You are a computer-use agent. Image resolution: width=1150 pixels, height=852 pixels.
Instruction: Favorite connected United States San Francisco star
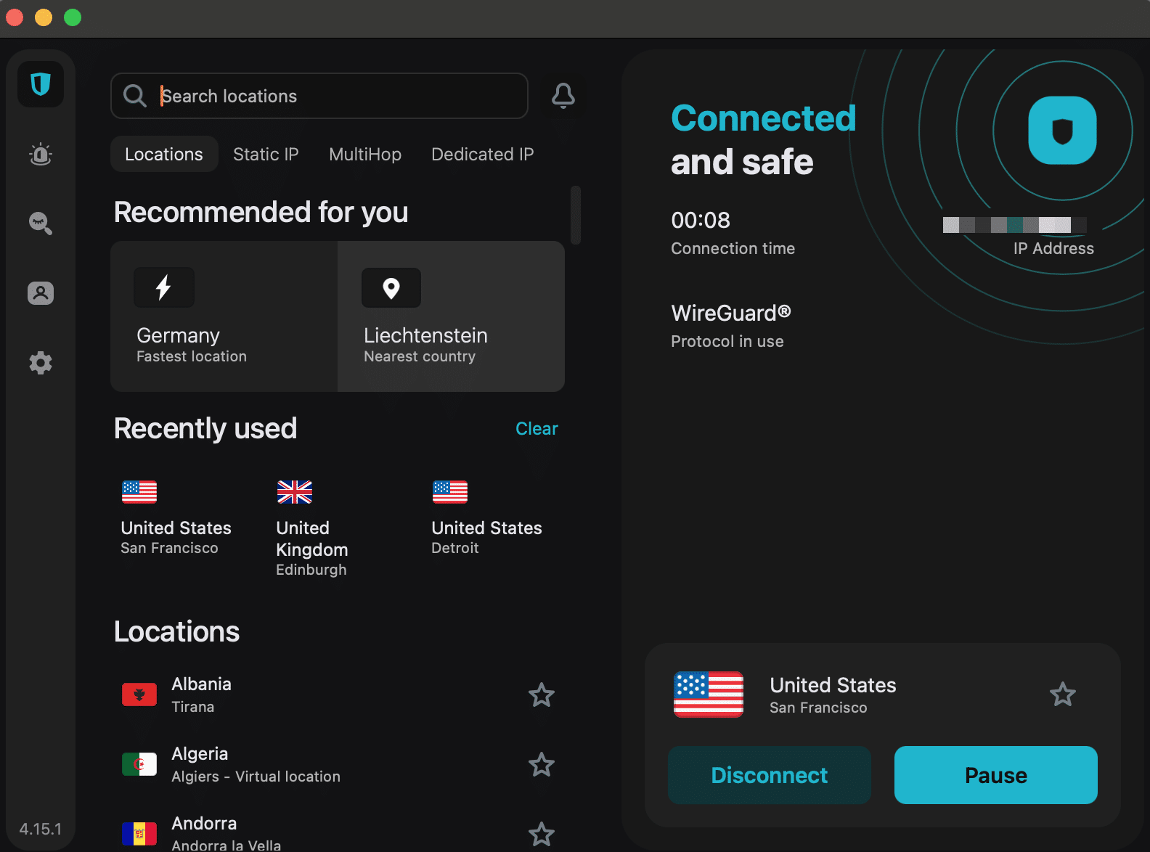(x=1063, y=695)
